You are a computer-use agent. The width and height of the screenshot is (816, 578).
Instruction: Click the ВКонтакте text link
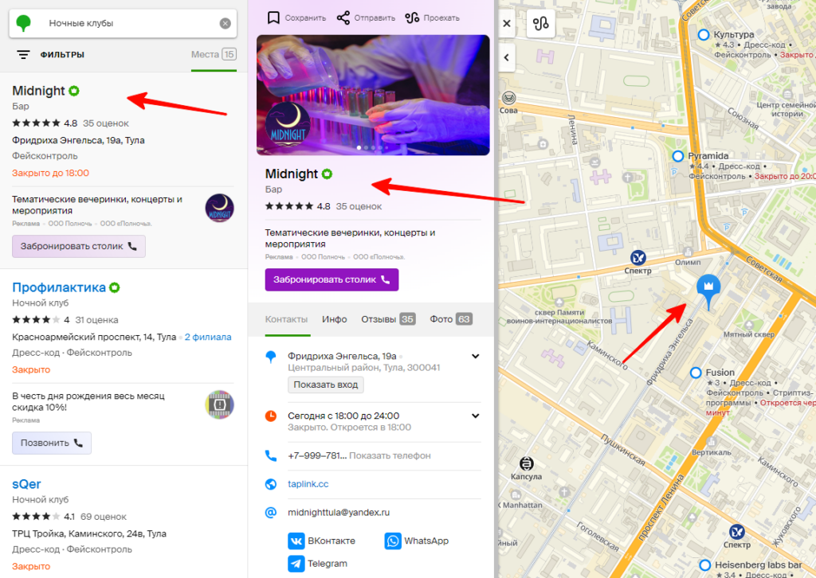(331, 541)
